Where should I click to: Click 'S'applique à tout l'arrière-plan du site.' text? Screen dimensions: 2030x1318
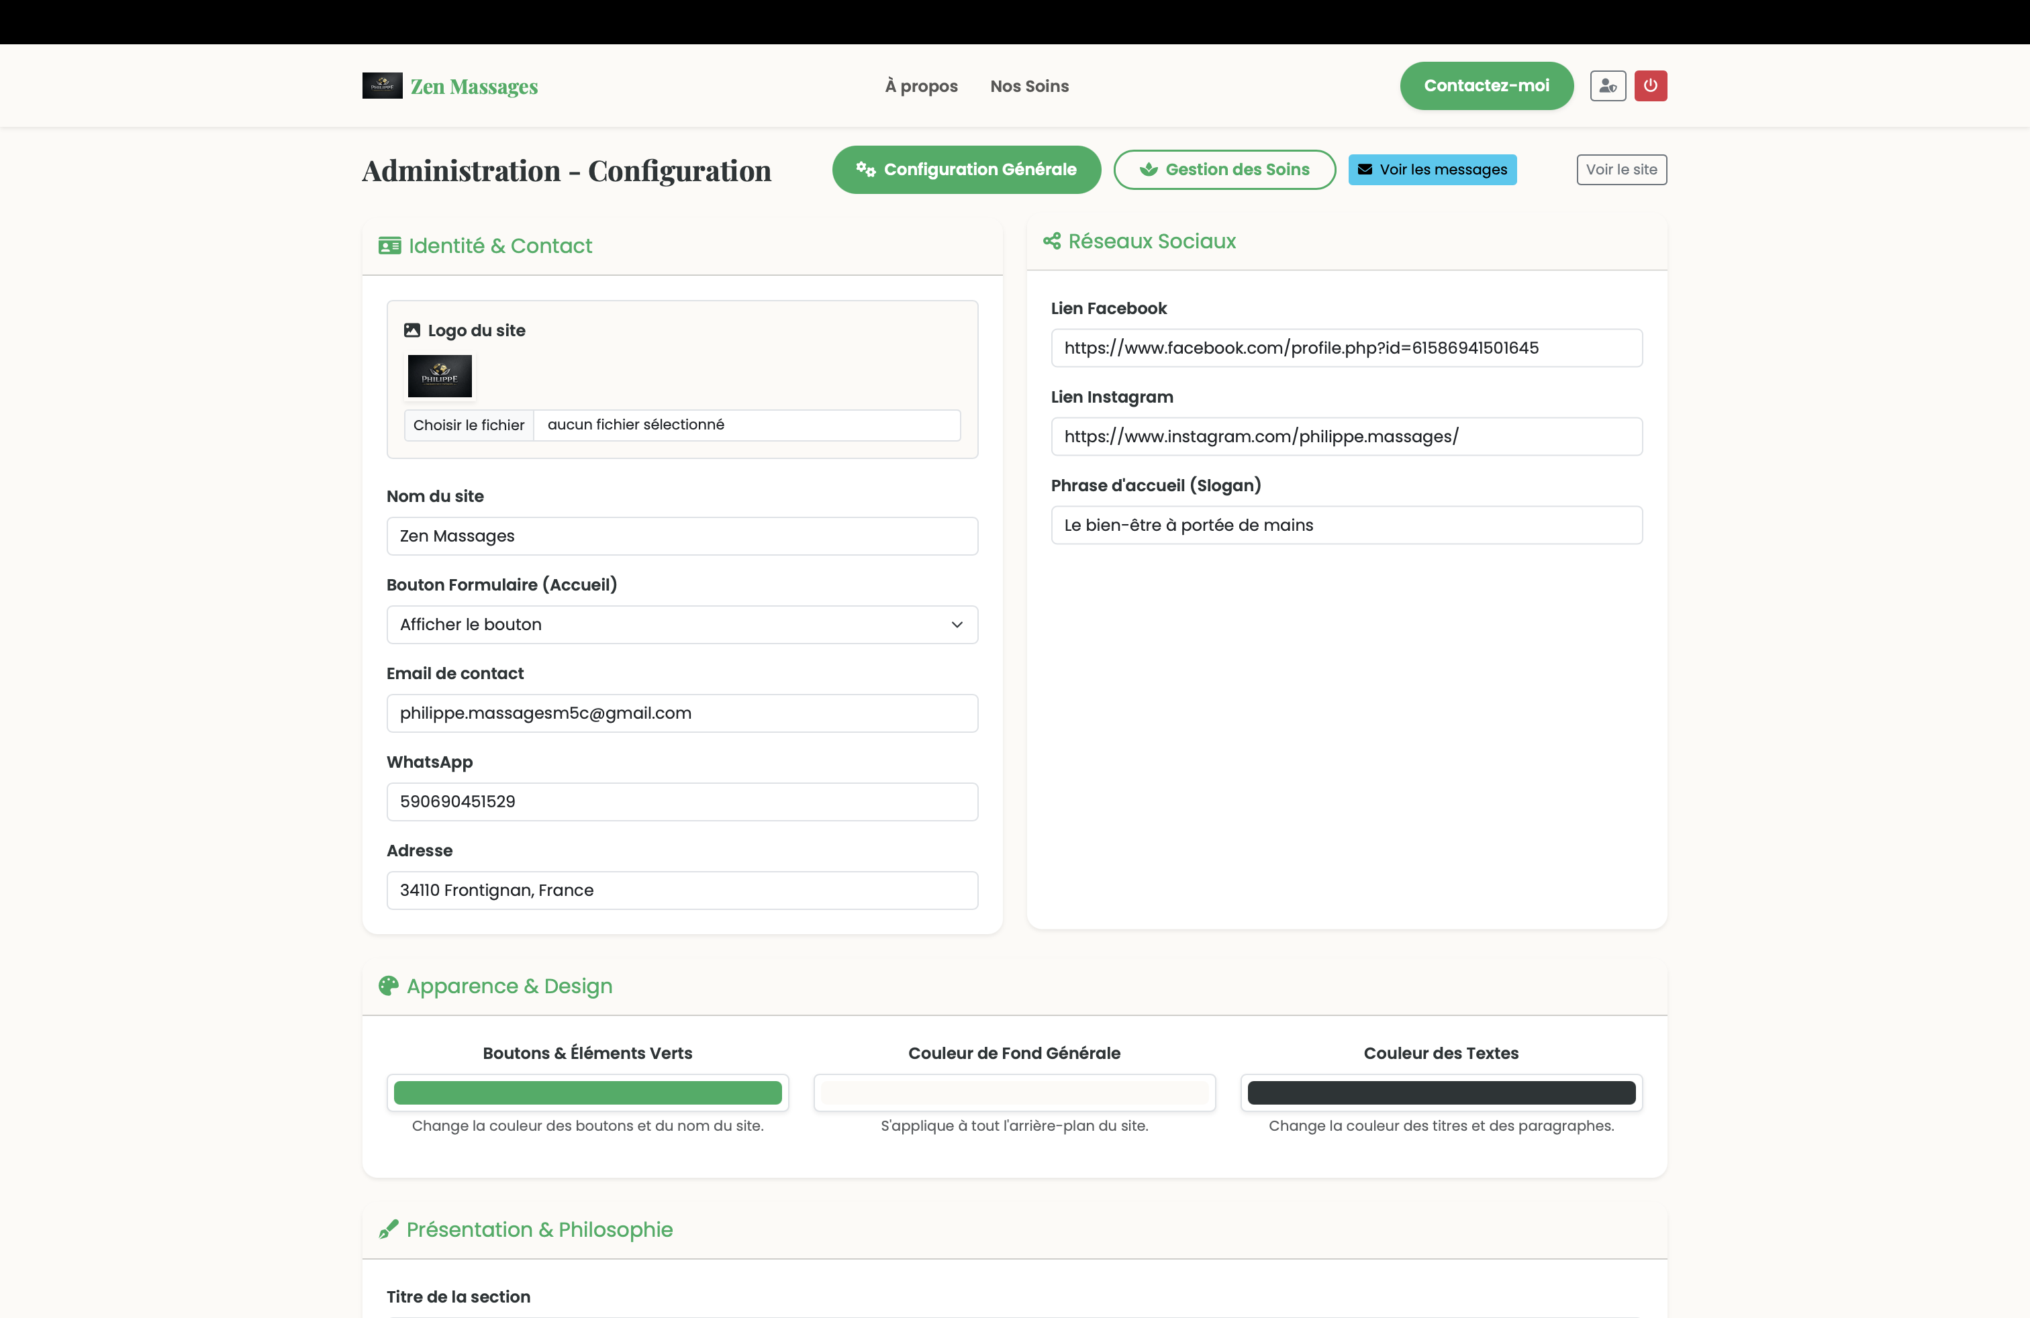(1014, 1126)
